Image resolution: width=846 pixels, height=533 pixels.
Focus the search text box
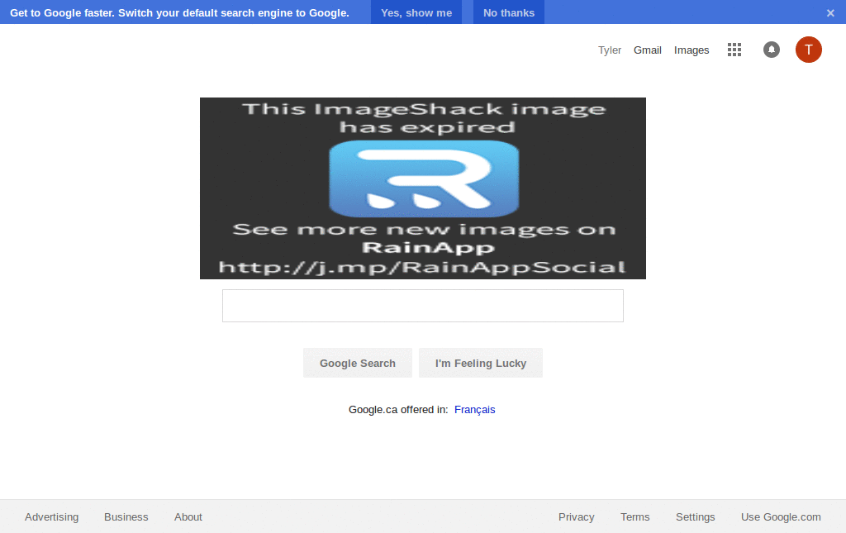tap(422, 306)
